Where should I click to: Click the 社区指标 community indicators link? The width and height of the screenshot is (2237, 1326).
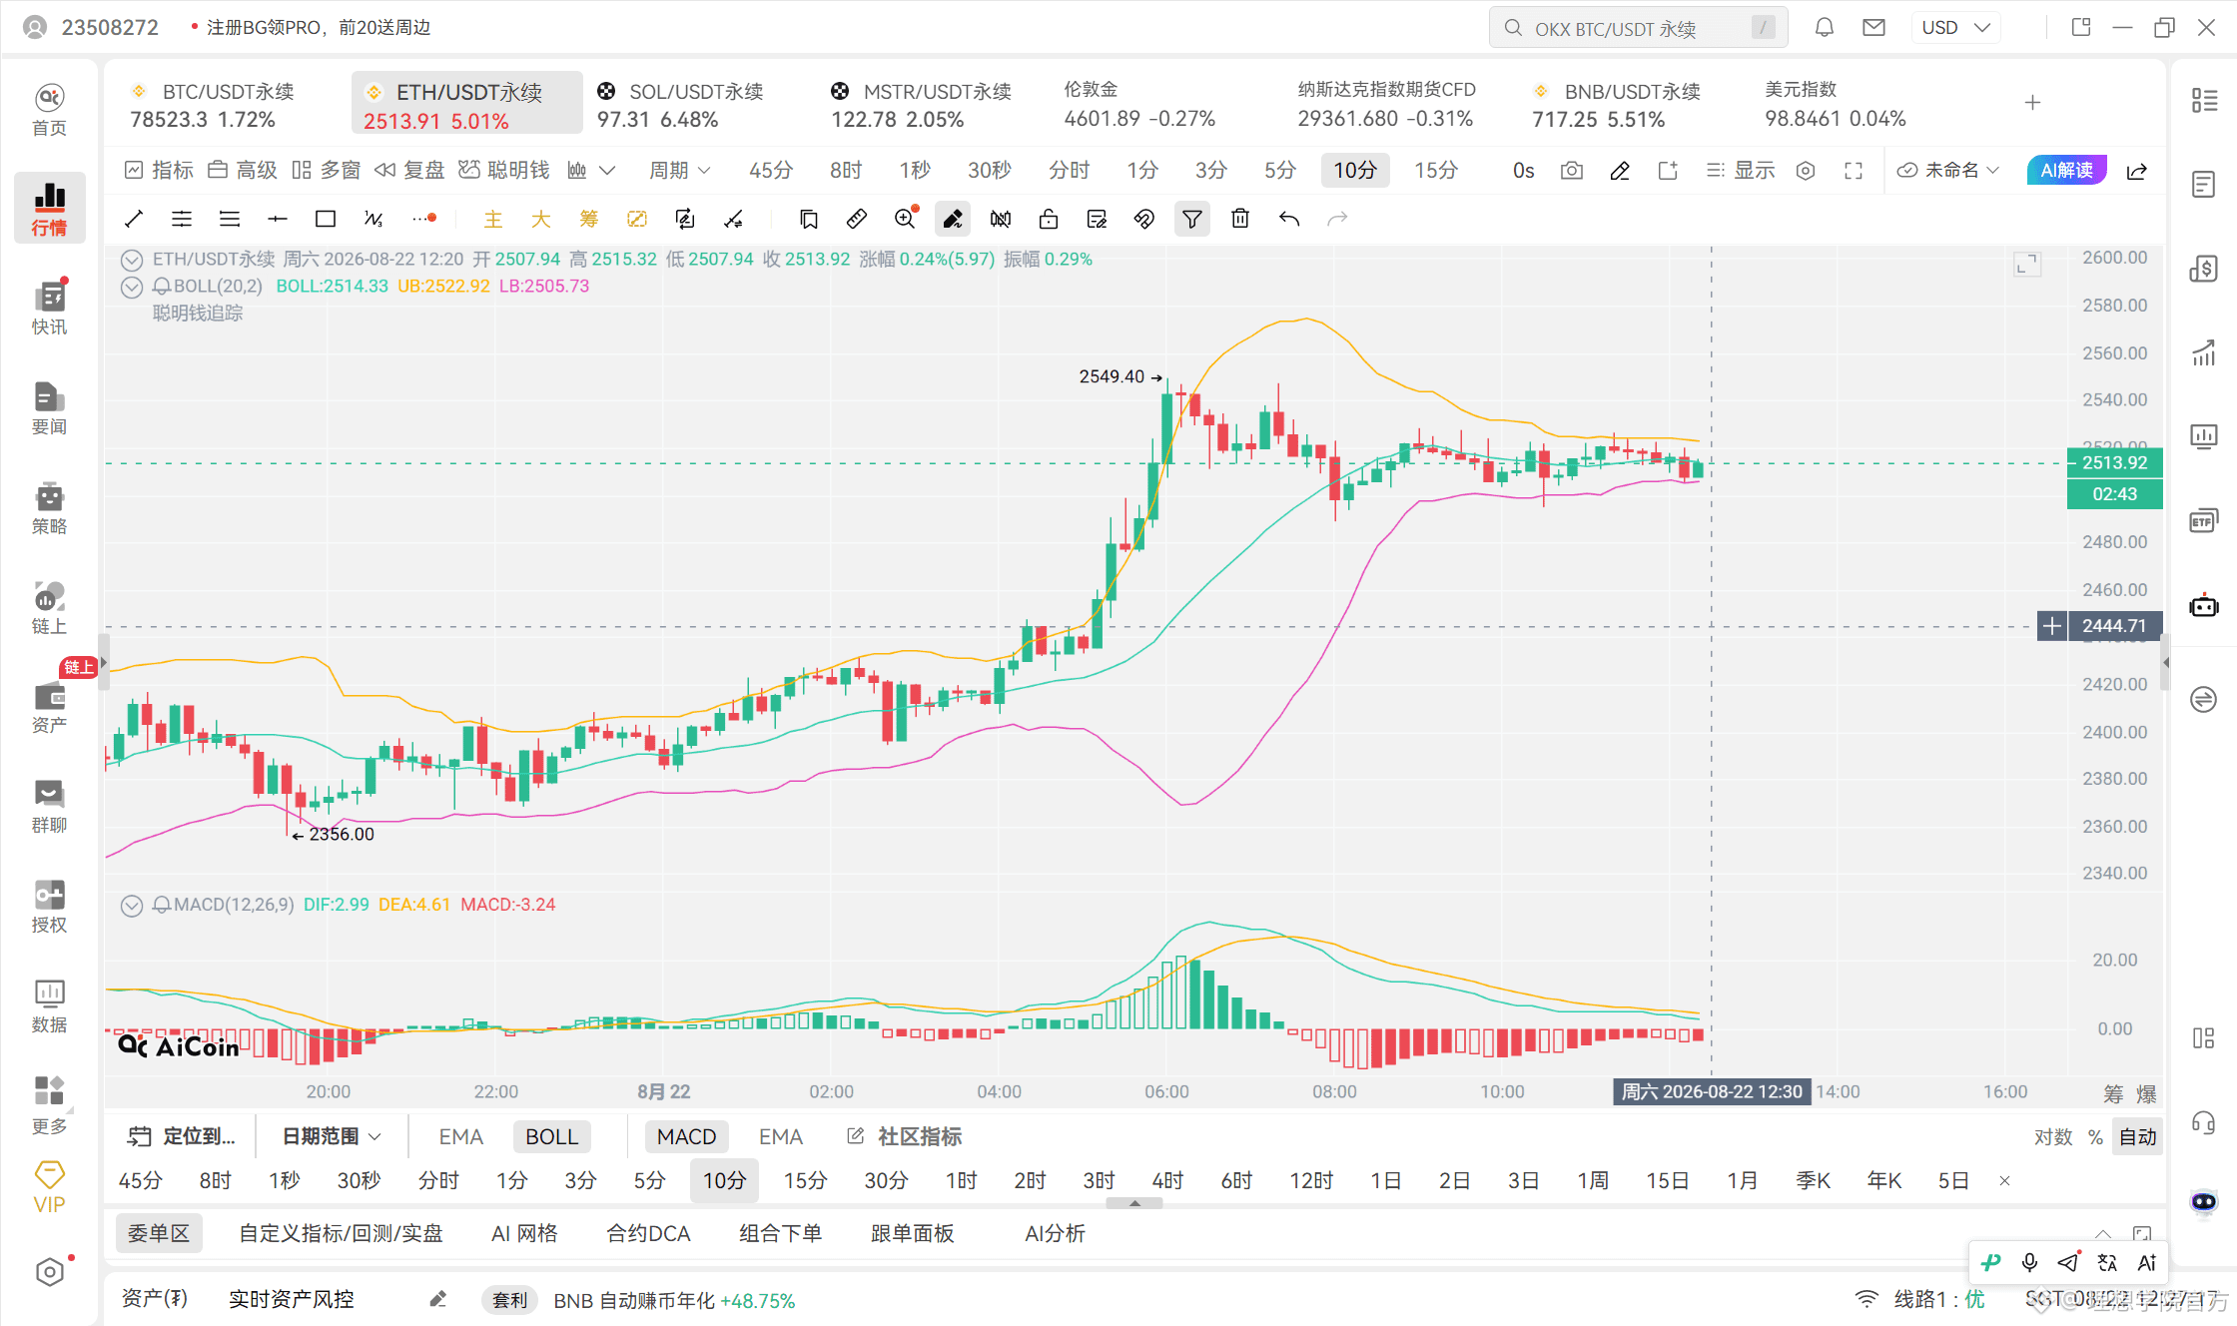pos(905,1136)
